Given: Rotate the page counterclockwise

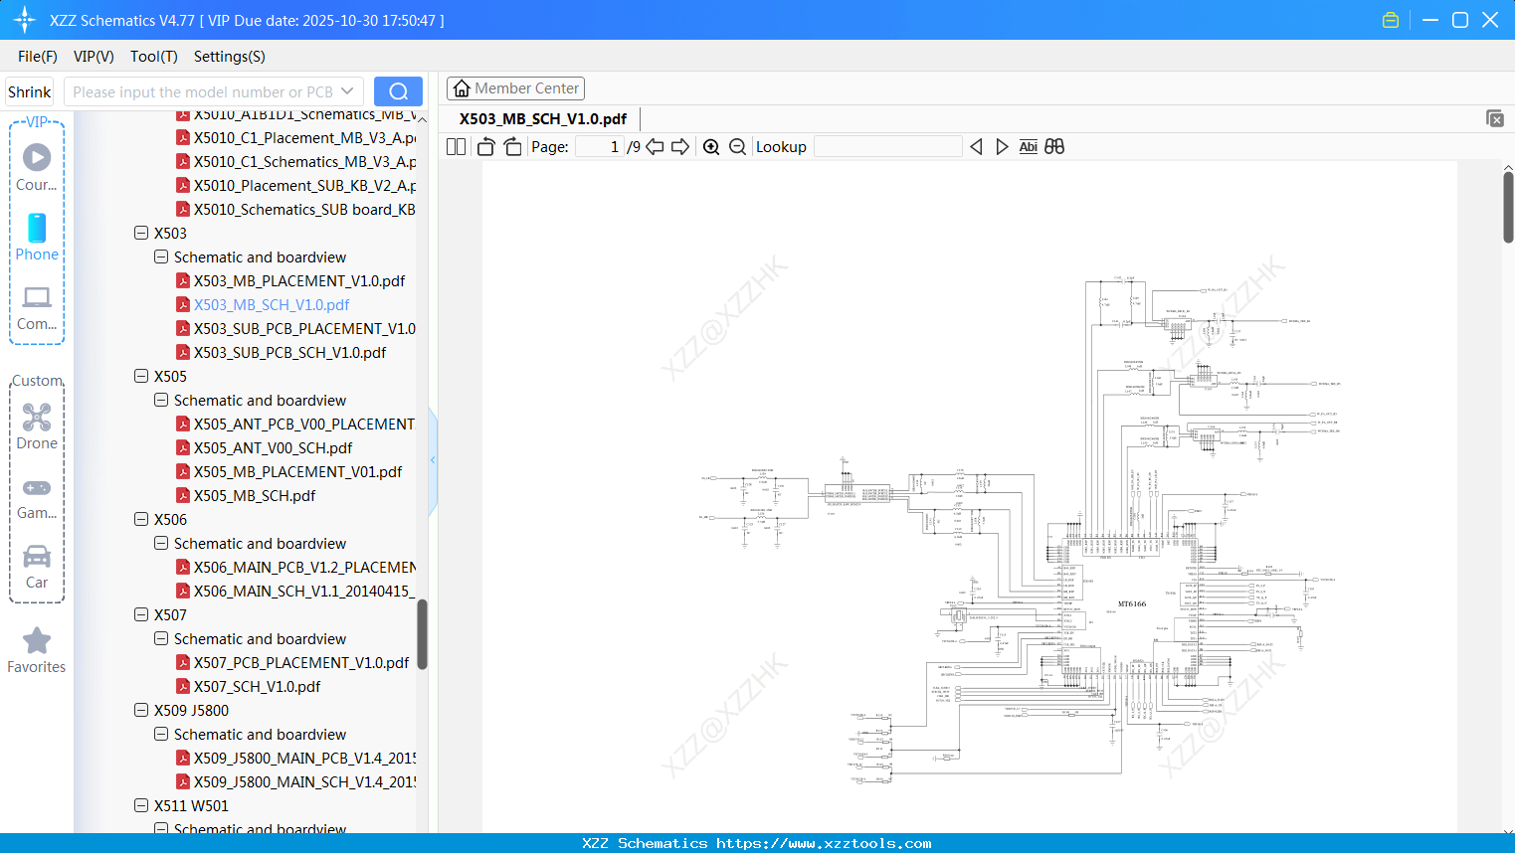Looking at the screenshot, I should tap(484, 146).
